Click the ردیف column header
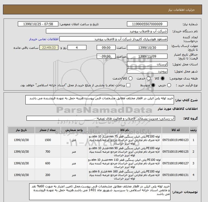This screenshot has height=202, width=208. pyautogui.click(x=193, y=130)
